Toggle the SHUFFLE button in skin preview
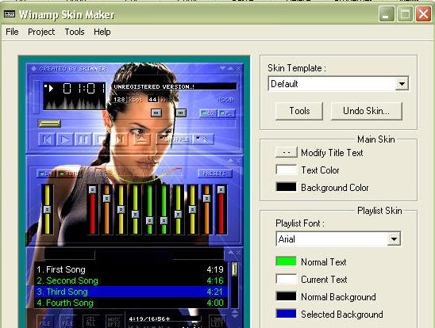 click(174, 139)
